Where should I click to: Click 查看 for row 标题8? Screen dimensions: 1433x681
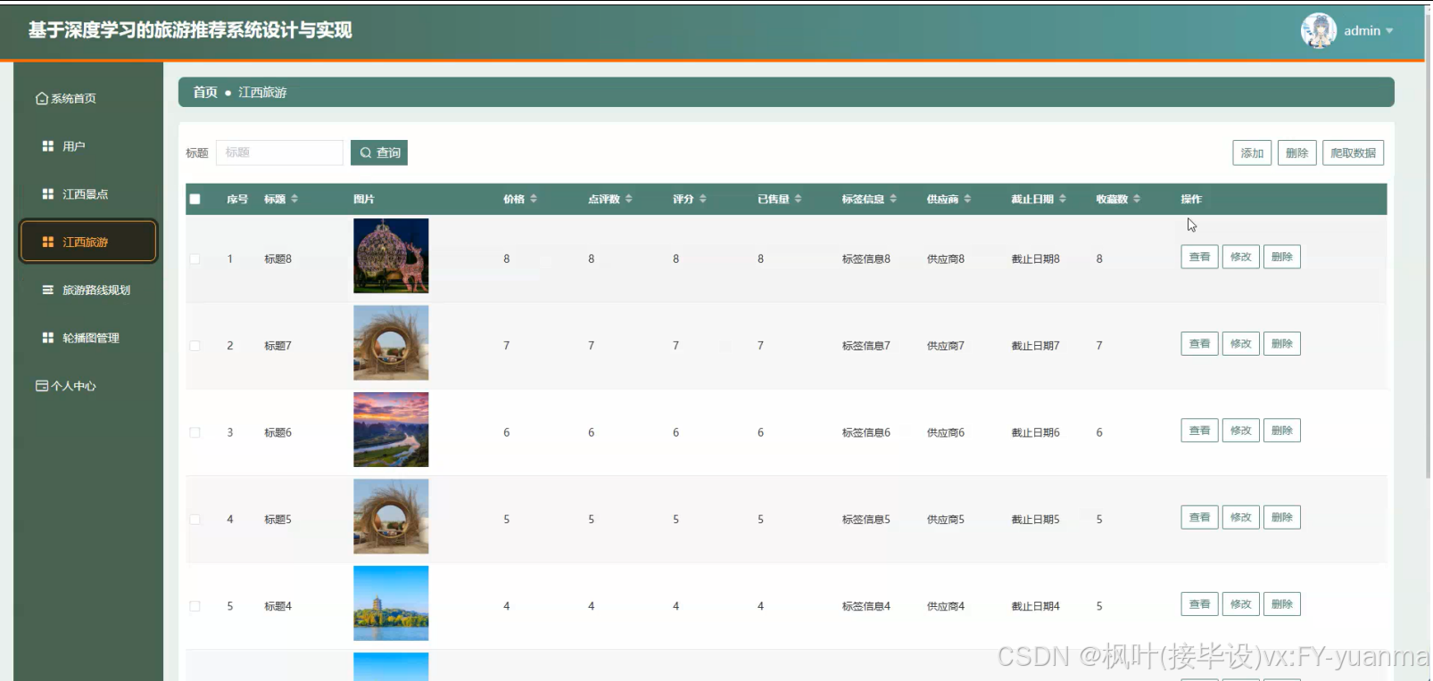(1199, 257)
